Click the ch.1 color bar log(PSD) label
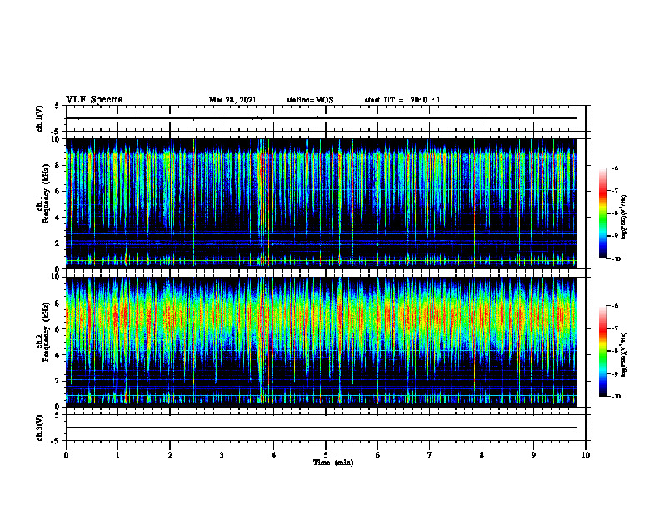 (x=624, y=217)
